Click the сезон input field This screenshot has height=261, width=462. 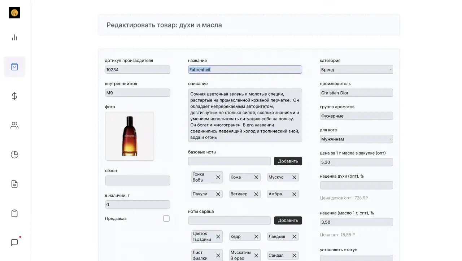pyautogui.click(x=138, y=180)
